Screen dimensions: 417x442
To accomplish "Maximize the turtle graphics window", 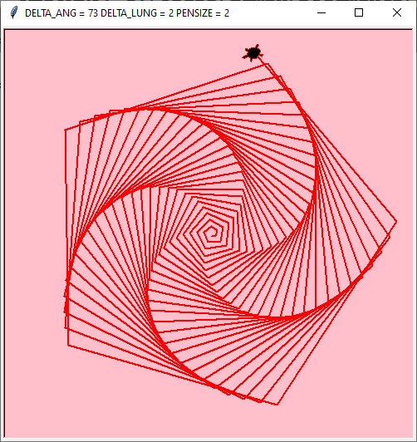I will (359, 12).
